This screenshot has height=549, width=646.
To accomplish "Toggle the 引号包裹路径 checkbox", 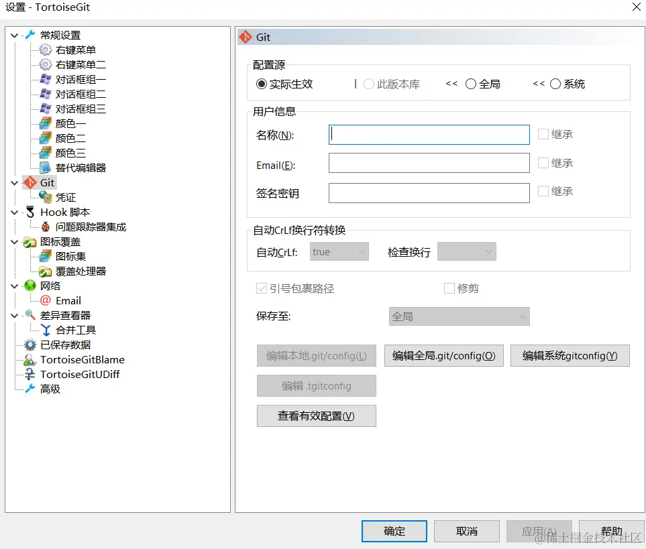I will pyautogui.click(x=261, y=288).
